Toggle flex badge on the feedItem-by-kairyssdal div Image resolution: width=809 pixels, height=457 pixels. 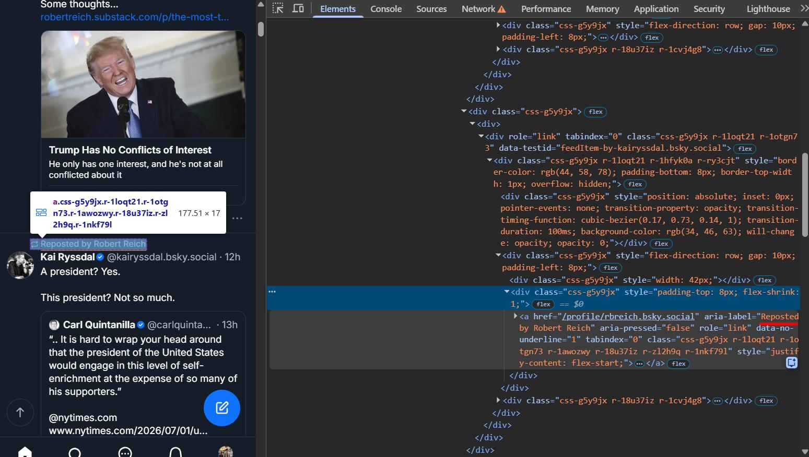745,149
